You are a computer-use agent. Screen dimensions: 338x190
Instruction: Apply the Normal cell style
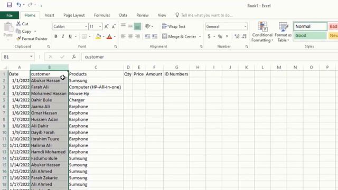point(310,26)
